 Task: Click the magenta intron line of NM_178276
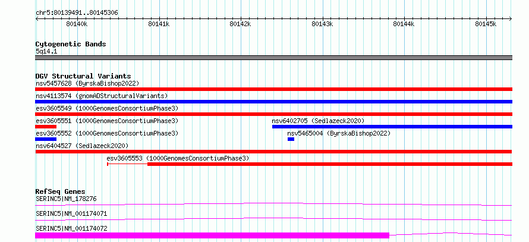pyautogui.click(x=273, y=204)
